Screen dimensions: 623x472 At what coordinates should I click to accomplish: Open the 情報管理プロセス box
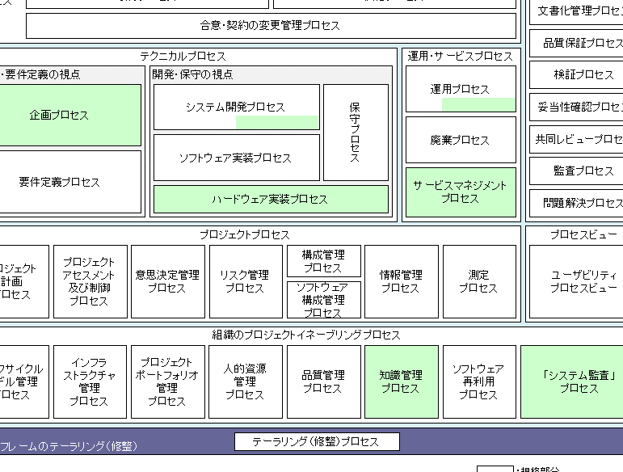tap(402, 281)
